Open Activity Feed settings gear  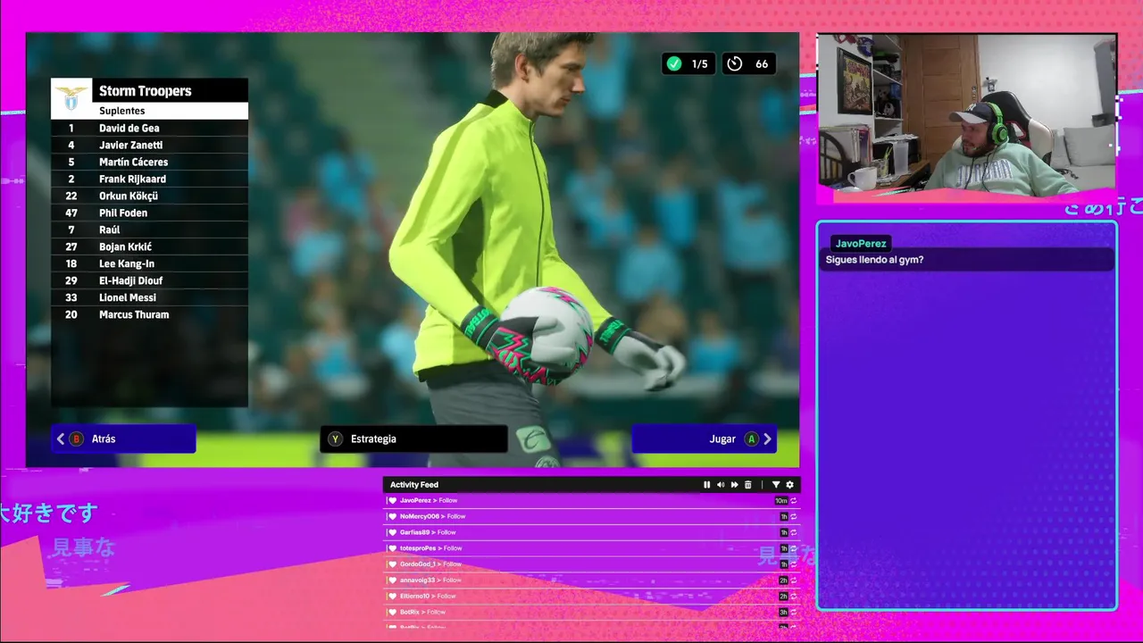click(789, 485)
